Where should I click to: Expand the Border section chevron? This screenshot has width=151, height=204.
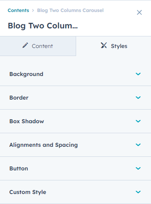click(138, 98)
